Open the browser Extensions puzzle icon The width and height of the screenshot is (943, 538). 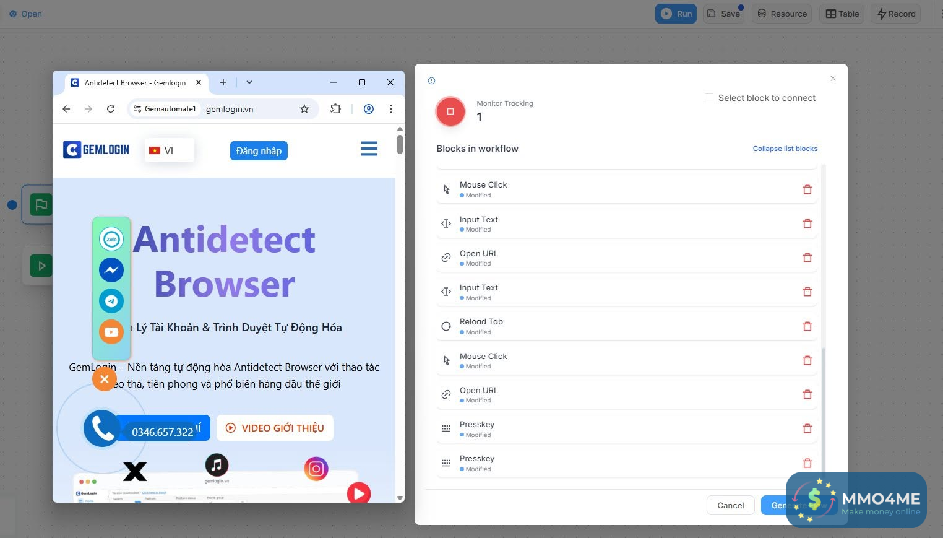click(335, 109)
